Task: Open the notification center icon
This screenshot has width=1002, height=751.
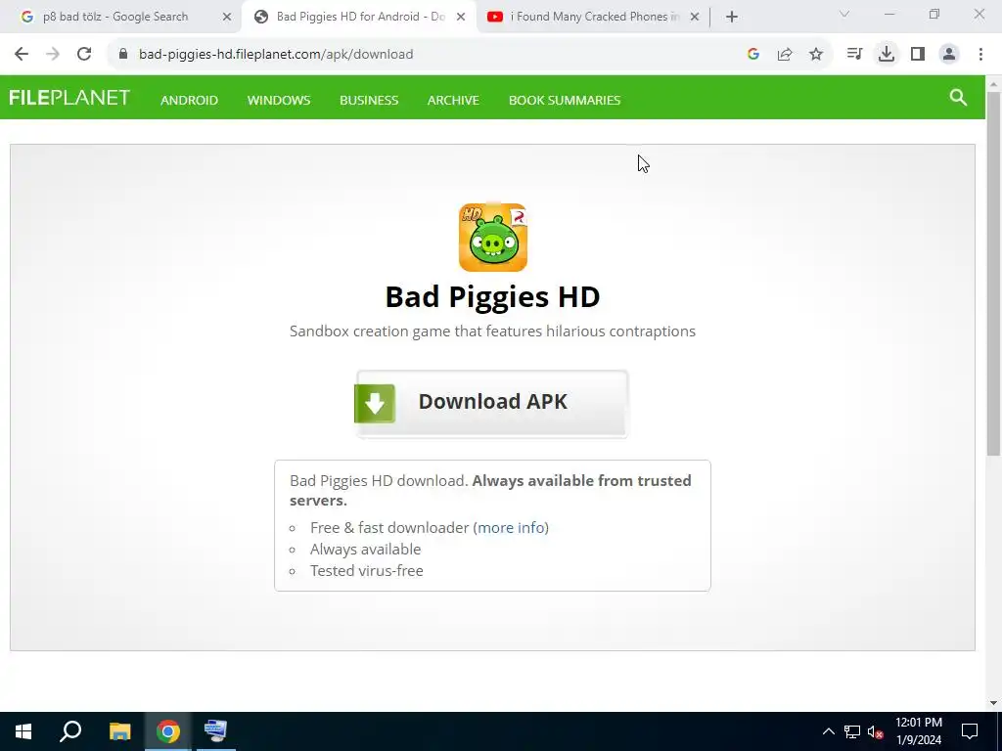Action: click(x=970, y=731)
